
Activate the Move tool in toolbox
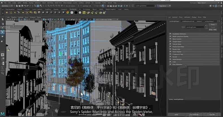point(3,32)
